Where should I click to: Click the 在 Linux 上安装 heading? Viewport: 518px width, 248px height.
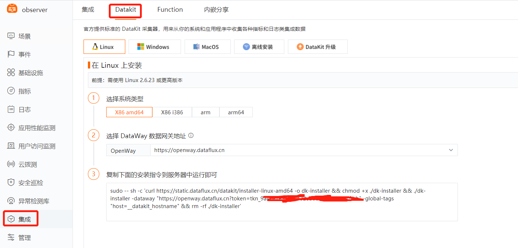[117, 65]
